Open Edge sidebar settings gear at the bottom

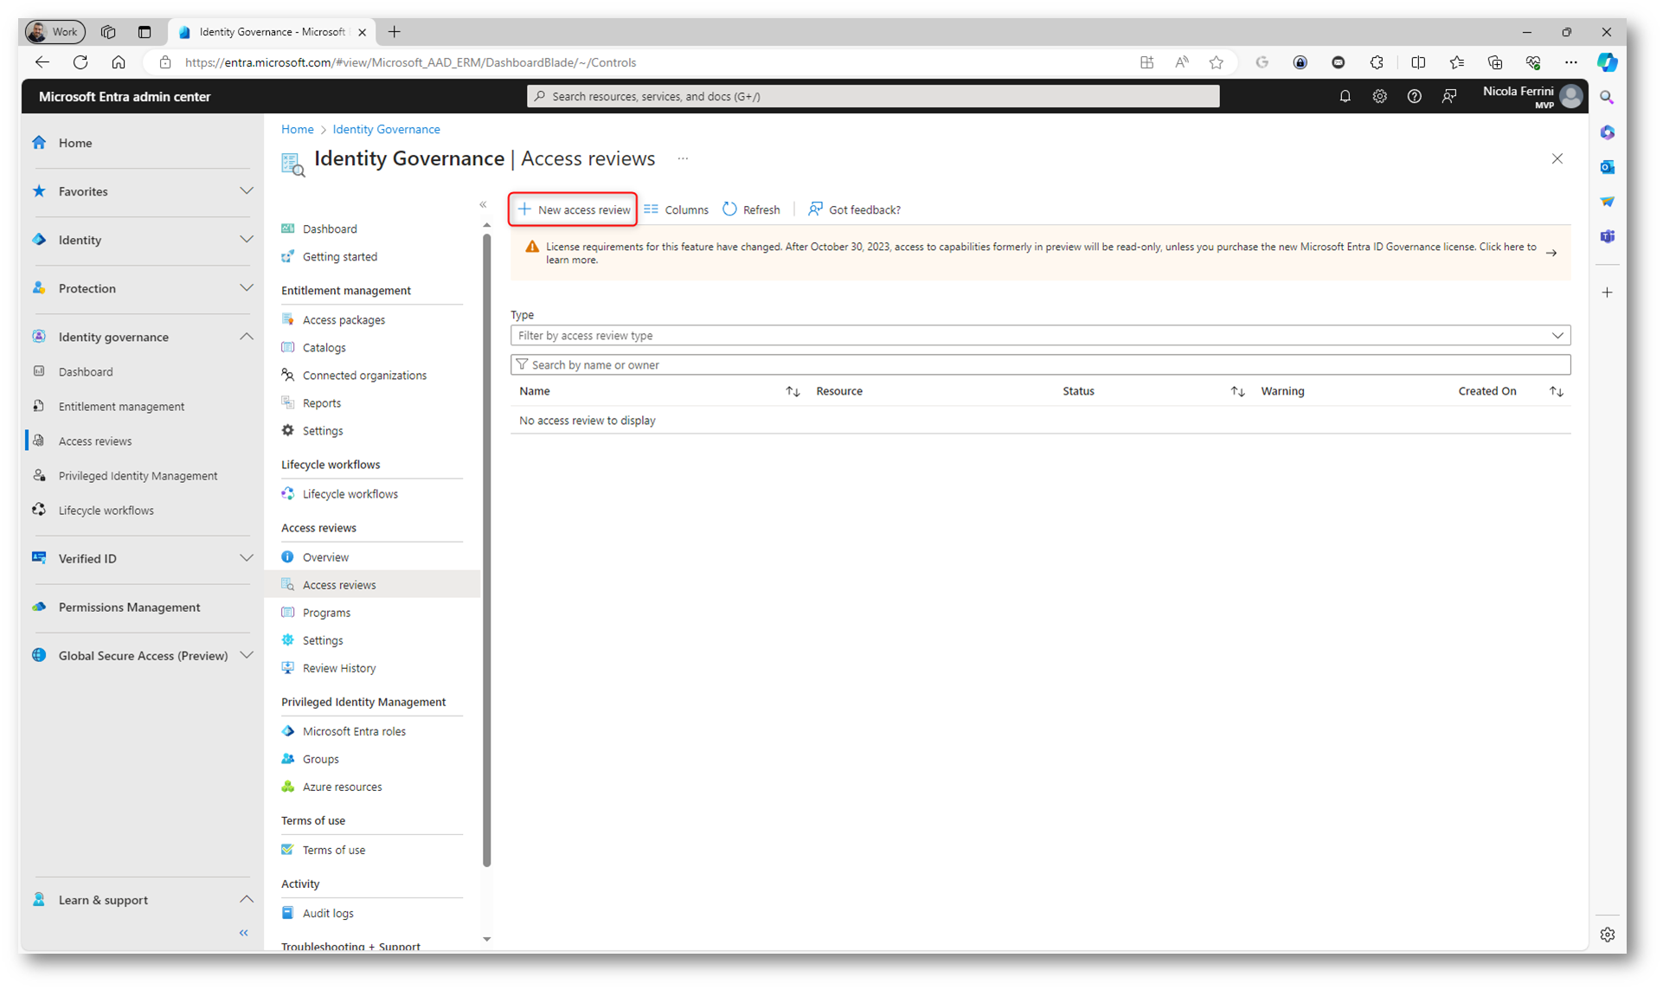(x=1607, y=935)
